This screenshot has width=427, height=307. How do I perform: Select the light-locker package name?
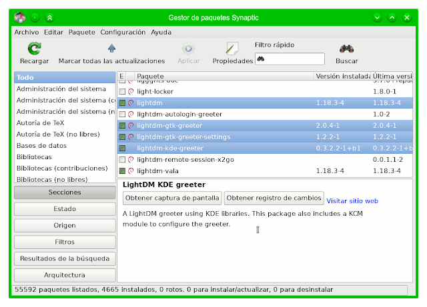pyautogui.click(x=155, y=92)
